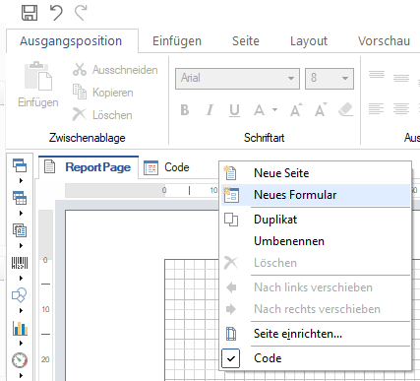Select the gauge tool in sidebar
Image resolution: width=420 pixels, height=381 pixels.
tap(20, 360)
